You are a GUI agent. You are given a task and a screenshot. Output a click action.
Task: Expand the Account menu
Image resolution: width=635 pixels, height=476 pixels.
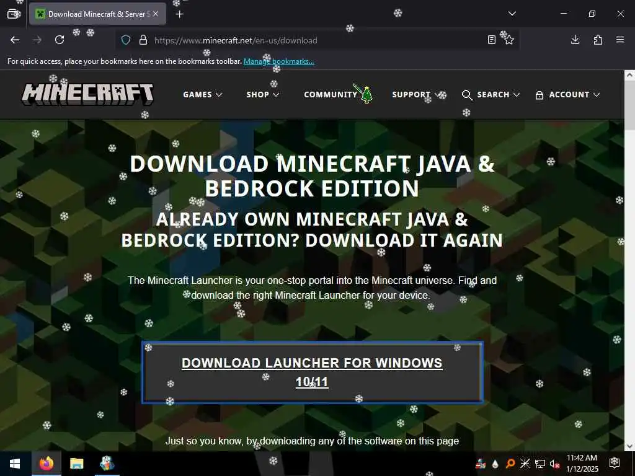[x=567, y=95]
